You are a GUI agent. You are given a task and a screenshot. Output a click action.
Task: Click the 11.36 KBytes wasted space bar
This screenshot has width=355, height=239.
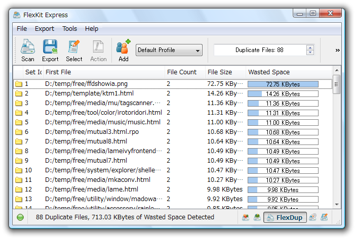point(283,104)
